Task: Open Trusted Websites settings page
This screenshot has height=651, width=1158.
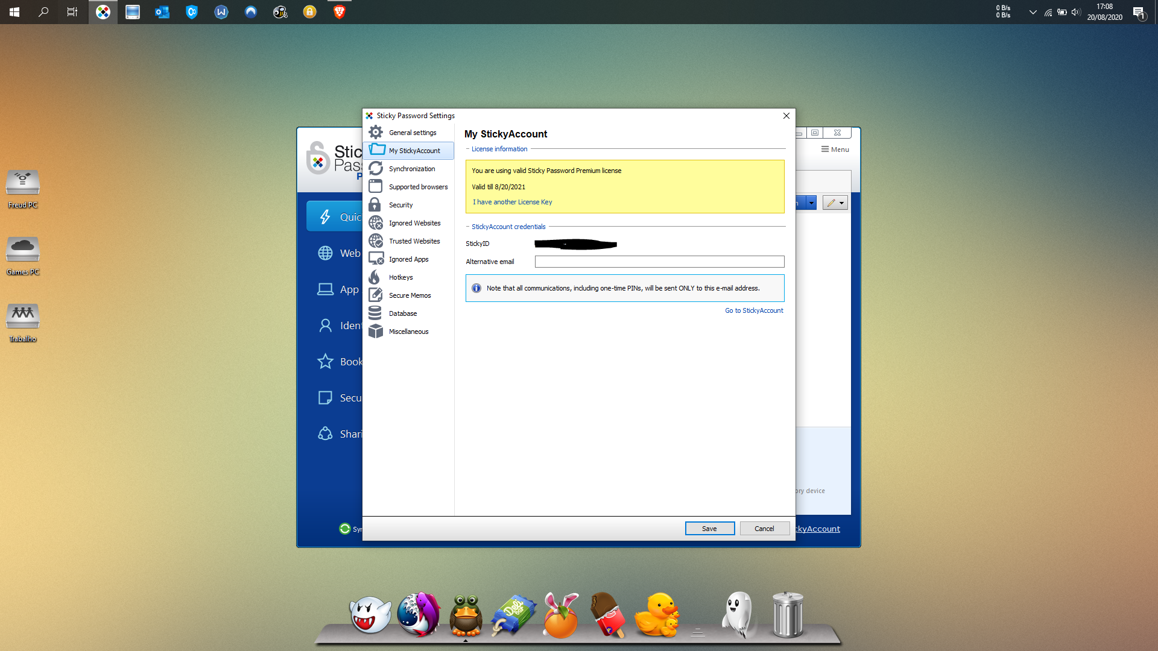Action: click(414, 241)
